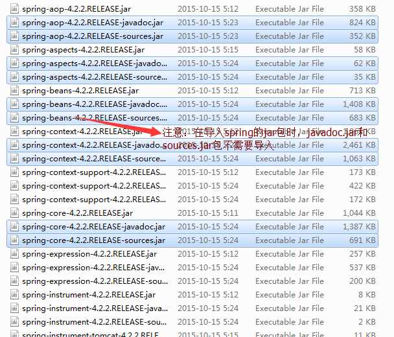
Task: Select spring-expression-4.2.2.RELEASE.jar file name
Action: point(89,254)
